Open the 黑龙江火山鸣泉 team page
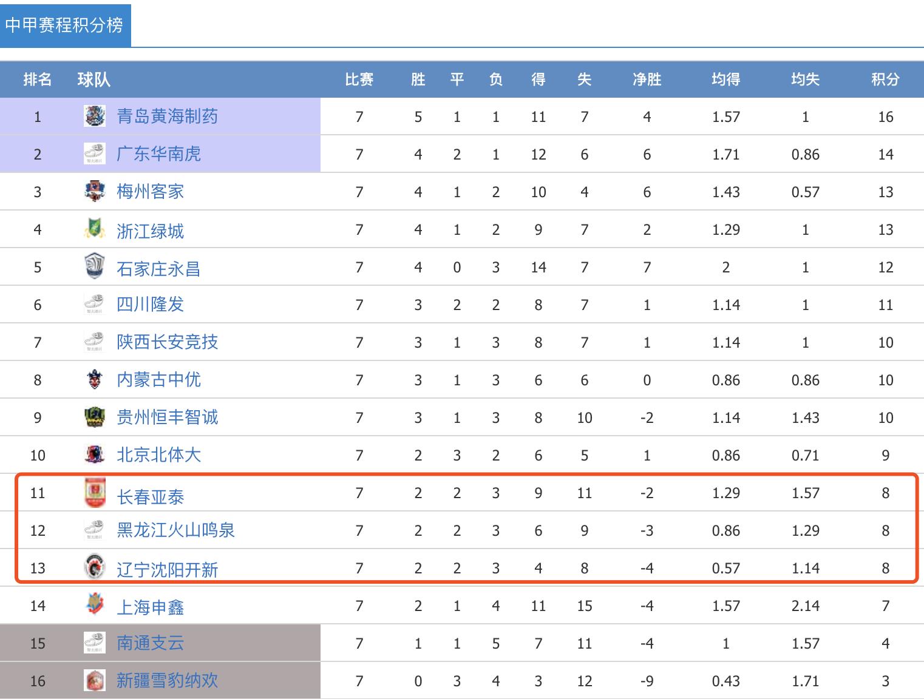This screenshot has height=699, width=924. coord(175,530)
